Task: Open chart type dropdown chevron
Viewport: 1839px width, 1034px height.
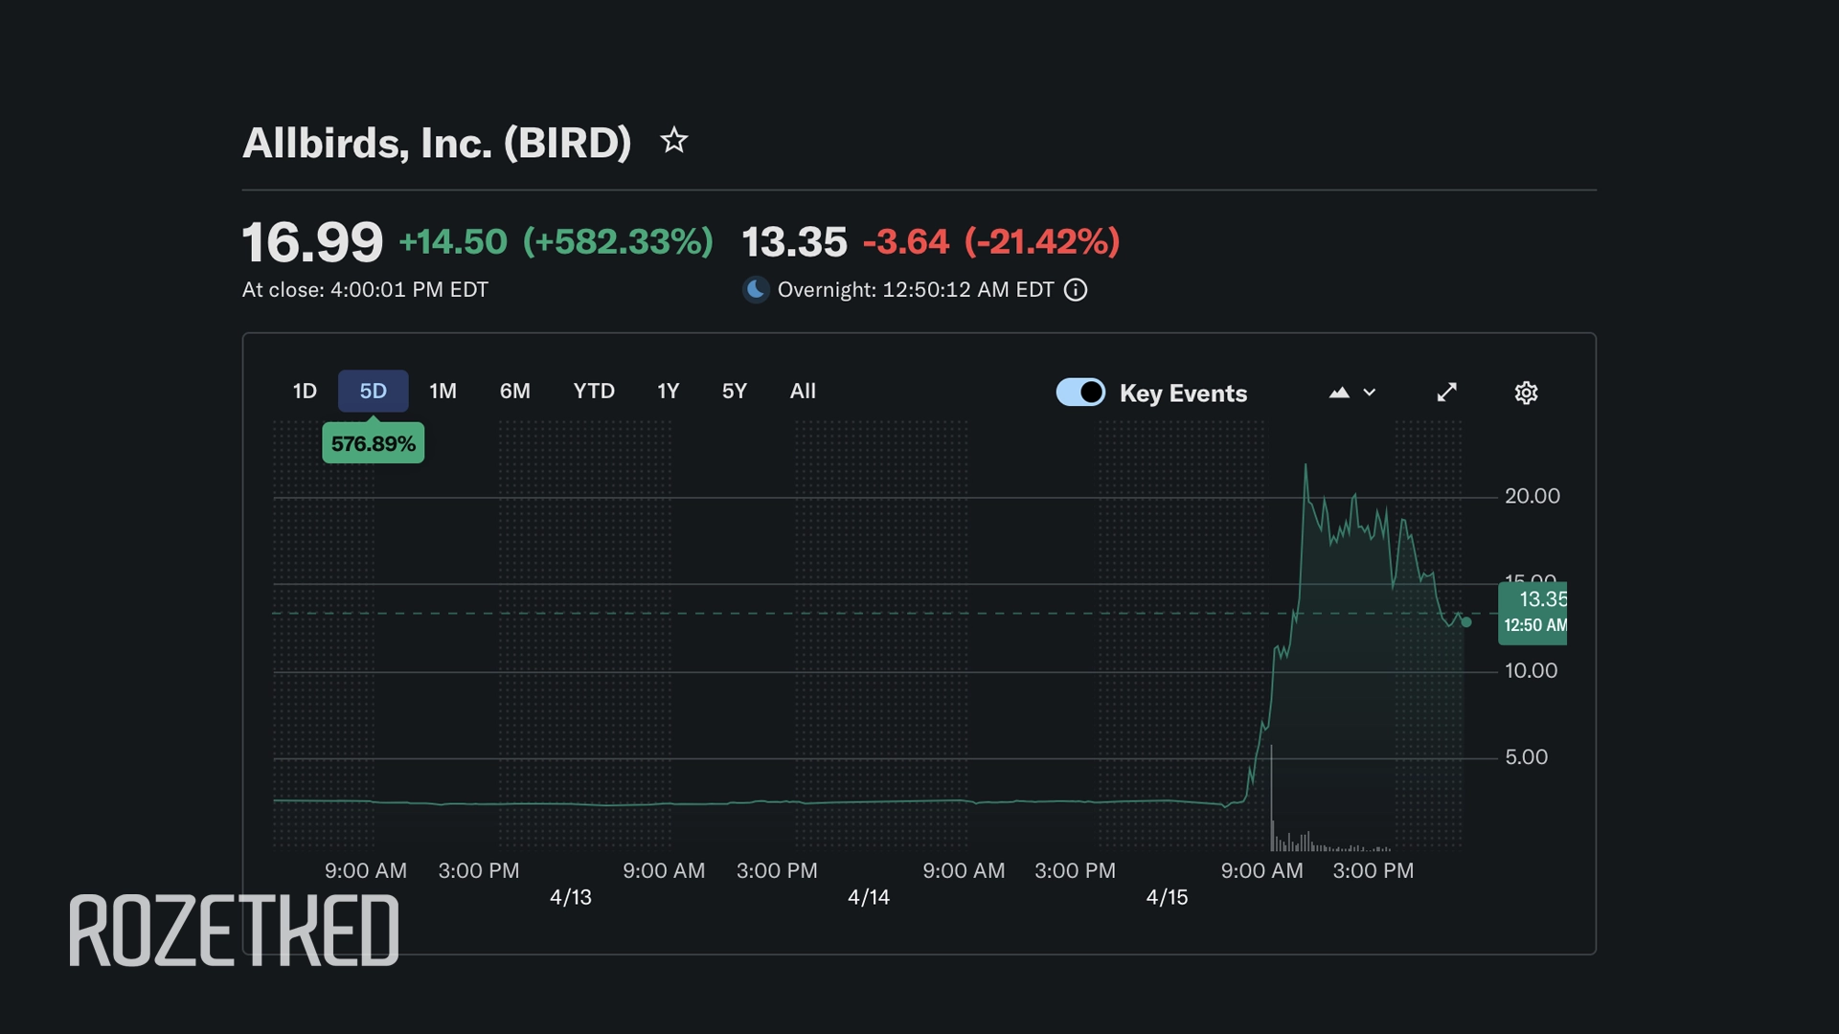Action: click(1370, 393)
